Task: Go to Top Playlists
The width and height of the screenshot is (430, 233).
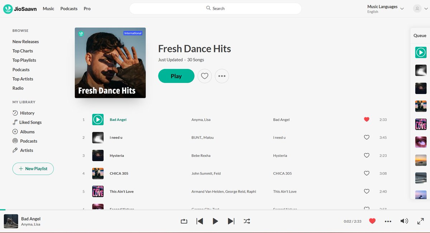Action: (24, 60)
